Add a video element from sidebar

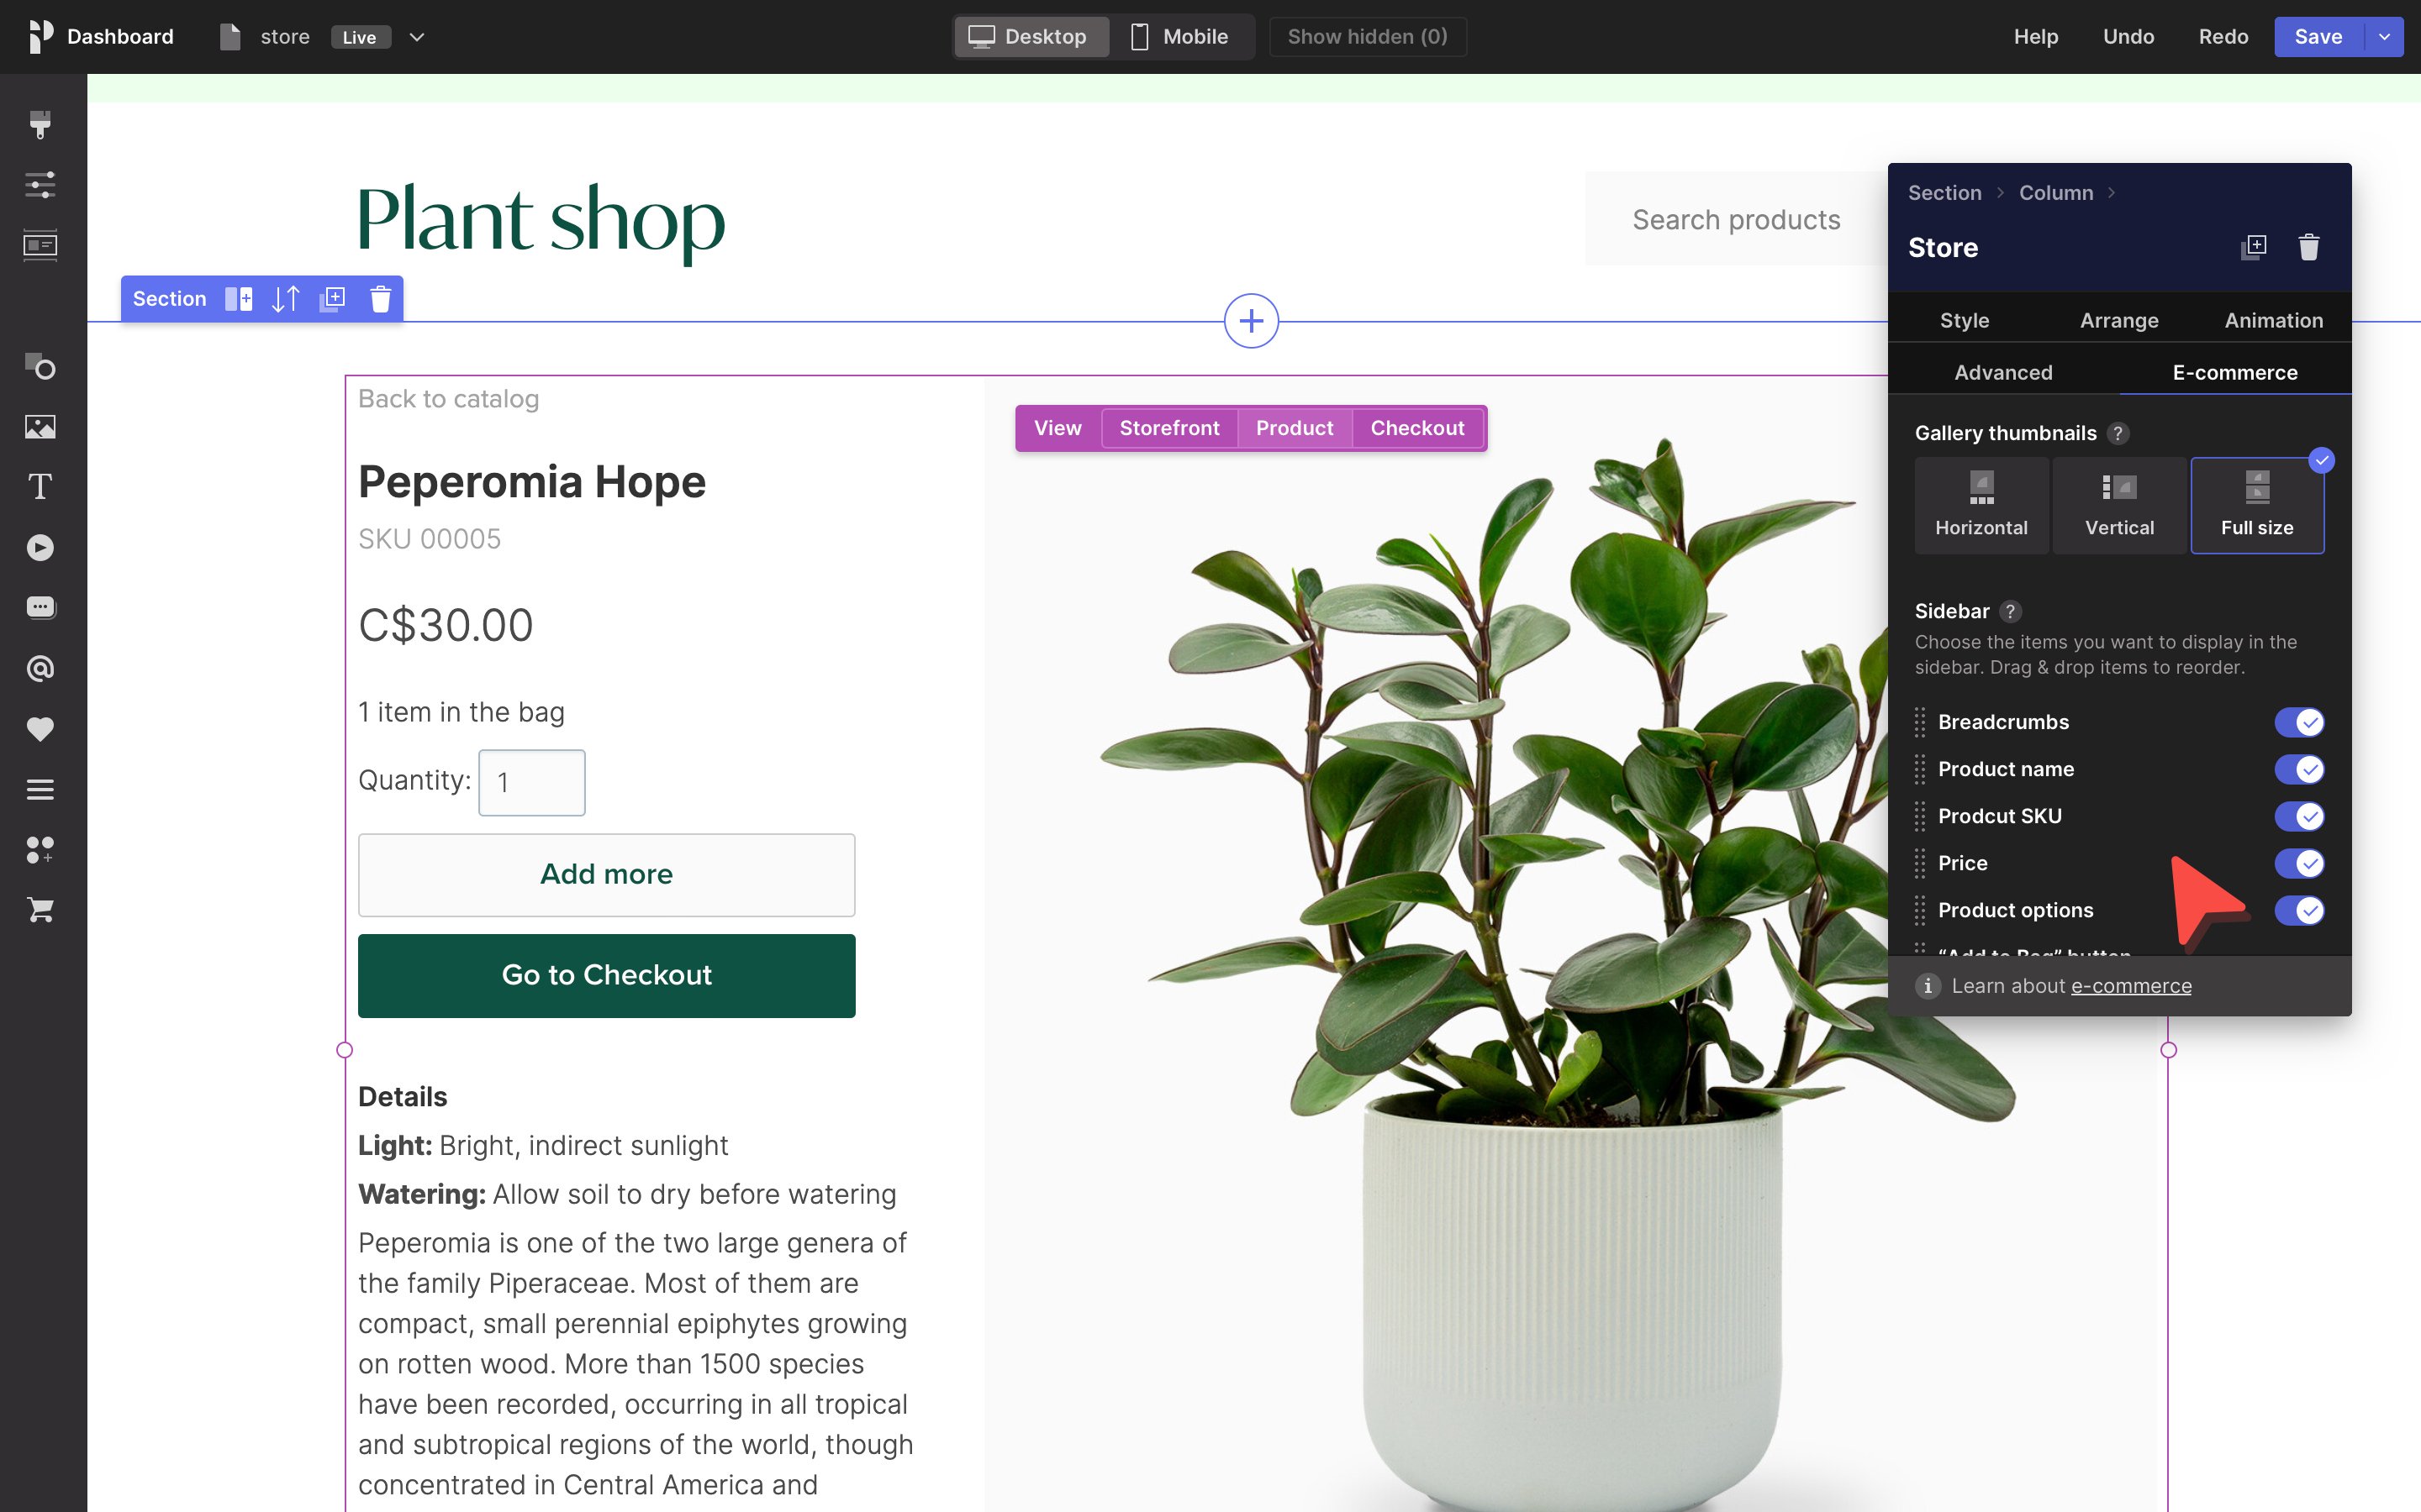[x=40, y=548]
